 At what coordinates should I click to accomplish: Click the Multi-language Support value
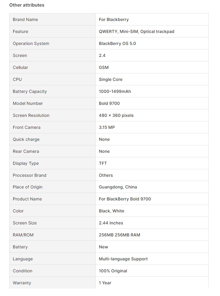pos(123,259)
